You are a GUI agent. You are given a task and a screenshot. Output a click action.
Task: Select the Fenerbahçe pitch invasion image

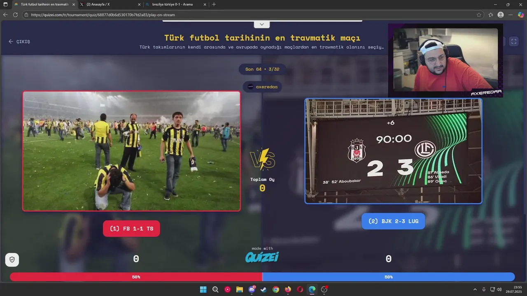click(131, 151)
